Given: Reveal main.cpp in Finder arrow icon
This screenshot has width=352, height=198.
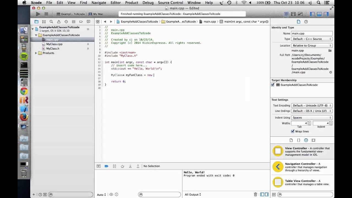Looking at the screenshot, I should click(x=331, y=72).
